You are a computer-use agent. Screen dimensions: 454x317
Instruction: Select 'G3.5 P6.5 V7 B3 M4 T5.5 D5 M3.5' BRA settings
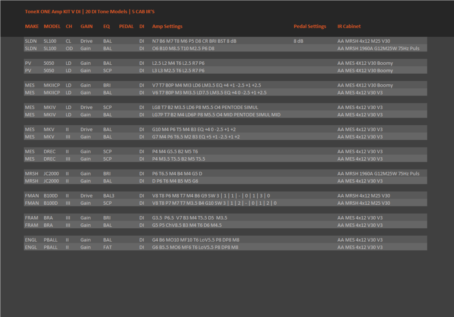point(190,218)
